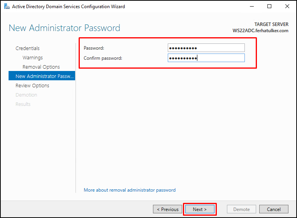
Task: Go back with the Previous button
Action: (167, 209)
